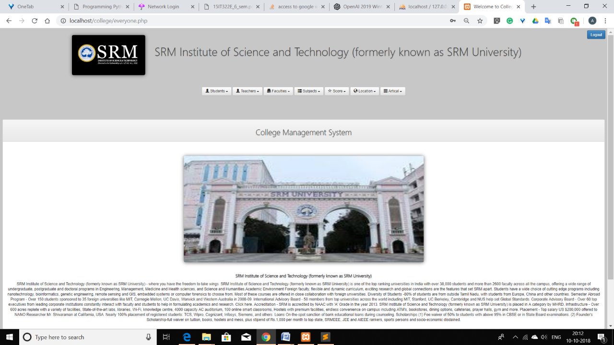Click inside the address bar
The image size is (614, 345).
[192, 21]
